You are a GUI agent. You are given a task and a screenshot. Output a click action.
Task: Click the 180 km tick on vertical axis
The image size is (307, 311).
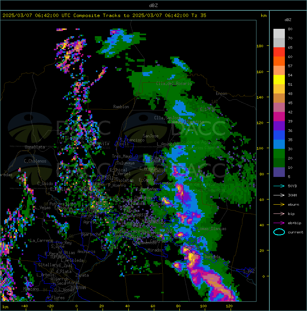pos(260,46)
